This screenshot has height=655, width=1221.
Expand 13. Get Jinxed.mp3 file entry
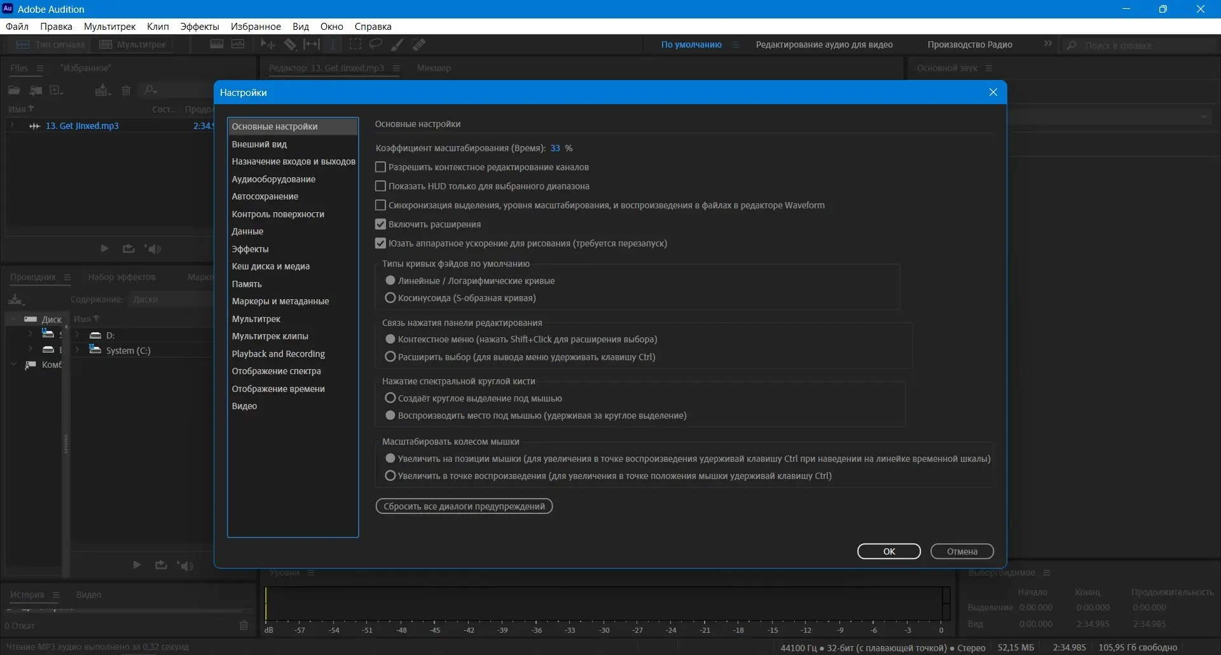coord(12,126)
